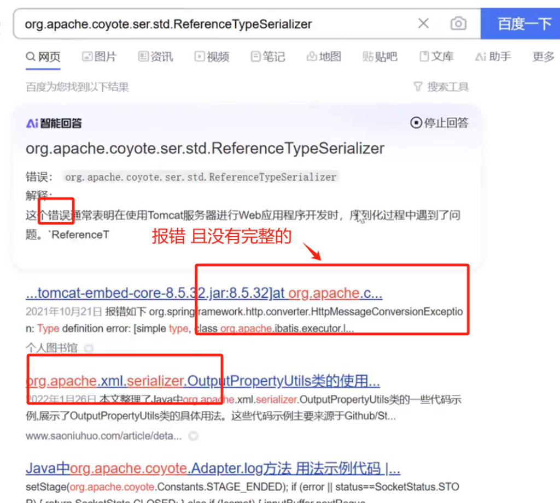Go to the 文库 tab
The image size is (560, 503).
coord(436,57)
